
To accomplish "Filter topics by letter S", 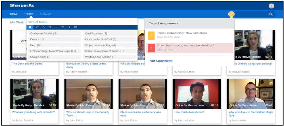I will click(x=69, y=27).
